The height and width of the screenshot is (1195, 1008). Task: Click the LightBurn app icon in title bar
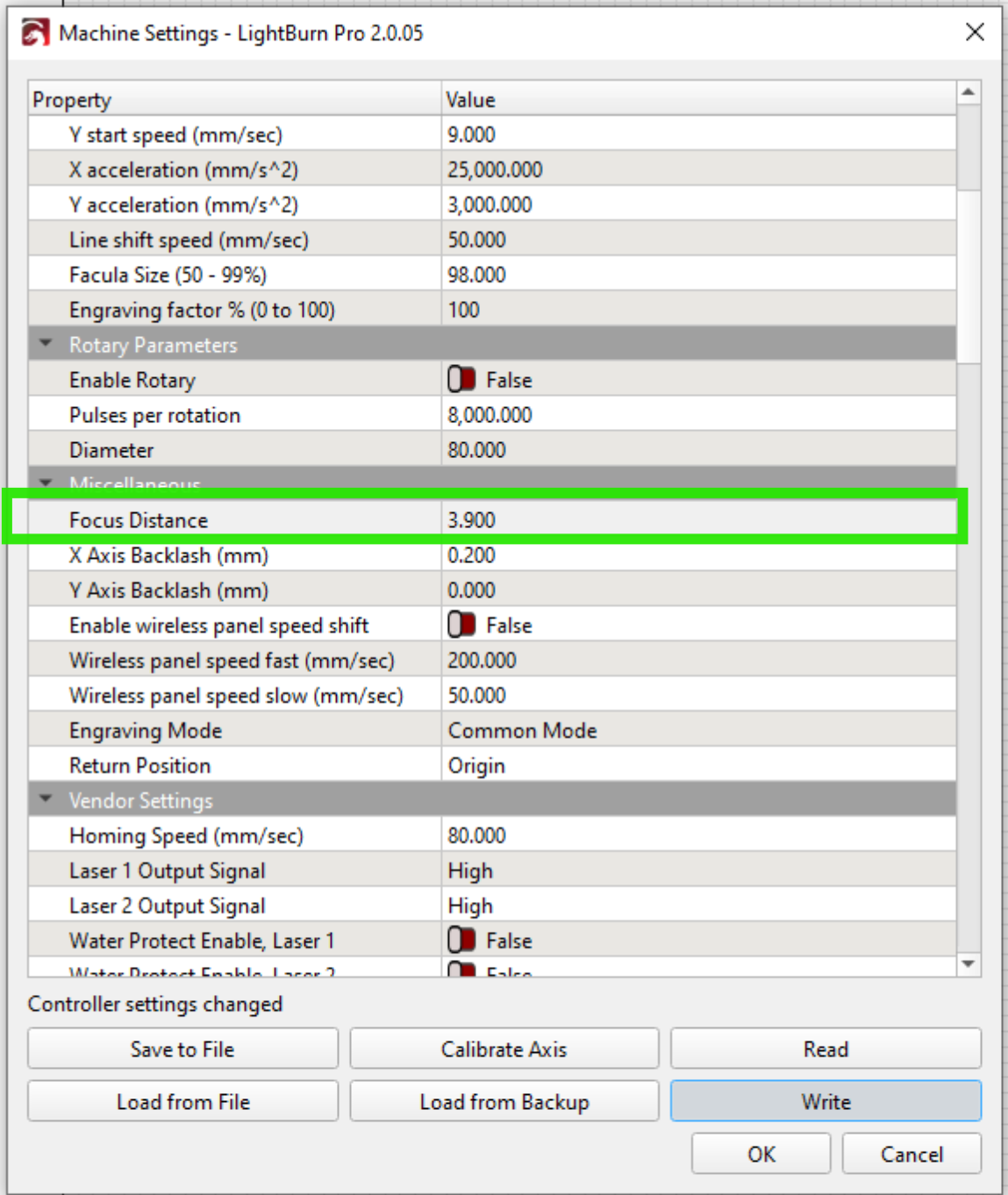[35, 33]
